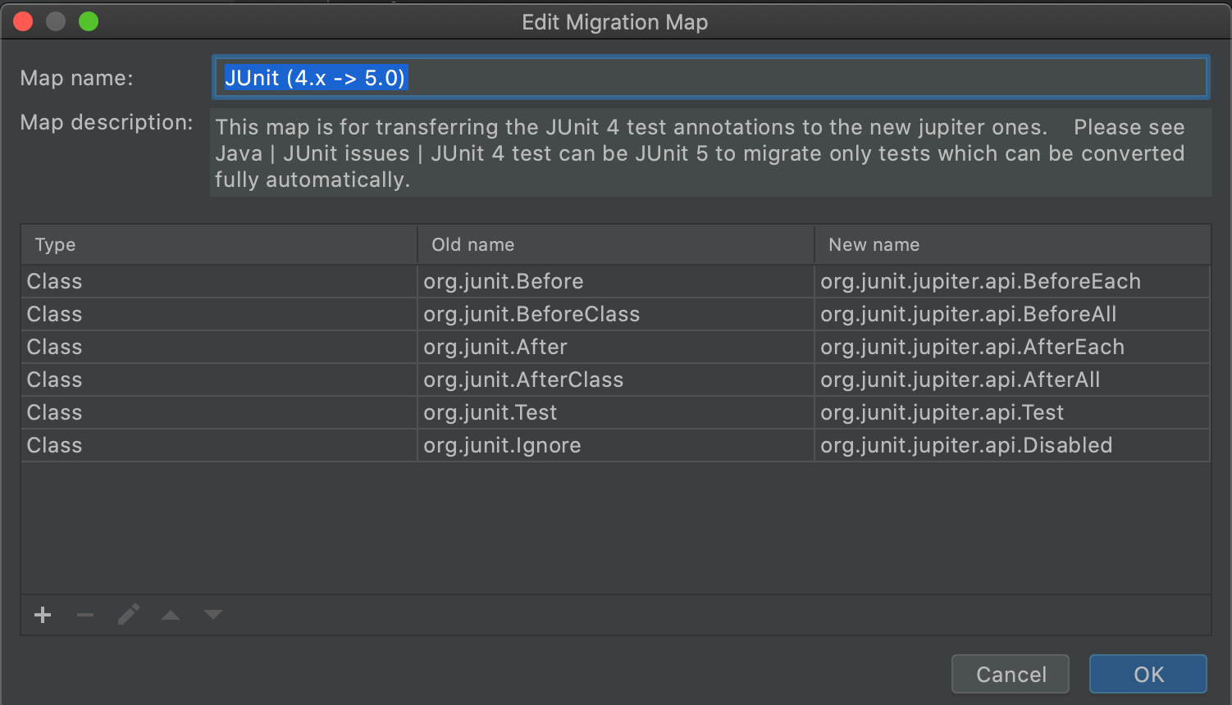The image size is (1232, 705).
Task: Select the org.junit.Before cell
Action: (x=616, y=281)
